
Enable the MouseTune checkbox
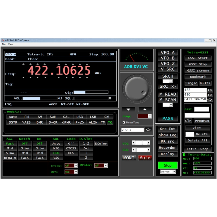[124, 122]
